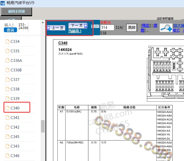Open the 预览 preview link
184x161 pixels.
point(146,25)
